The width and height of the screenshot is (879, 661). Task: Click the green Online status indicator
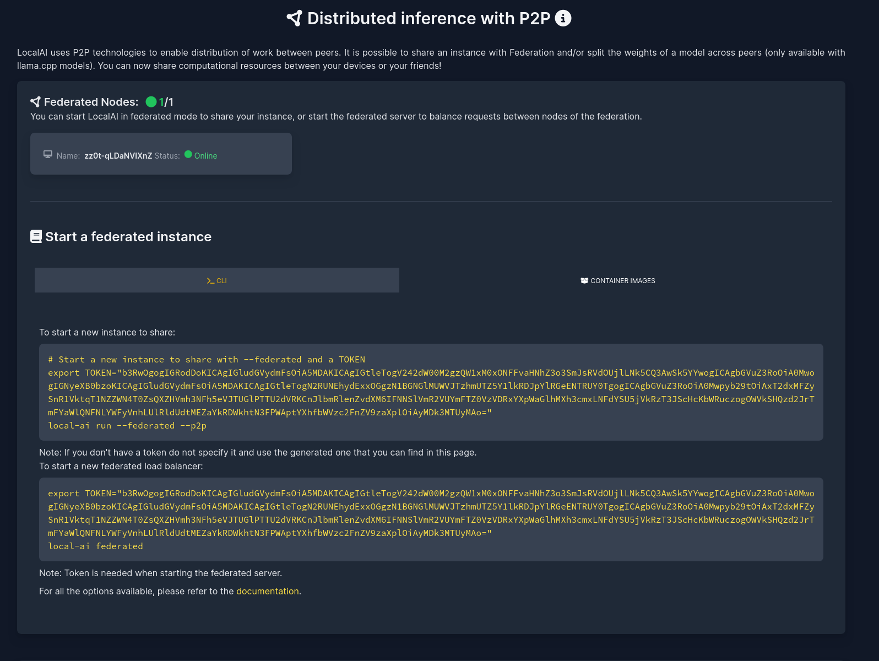coord(188,155)
